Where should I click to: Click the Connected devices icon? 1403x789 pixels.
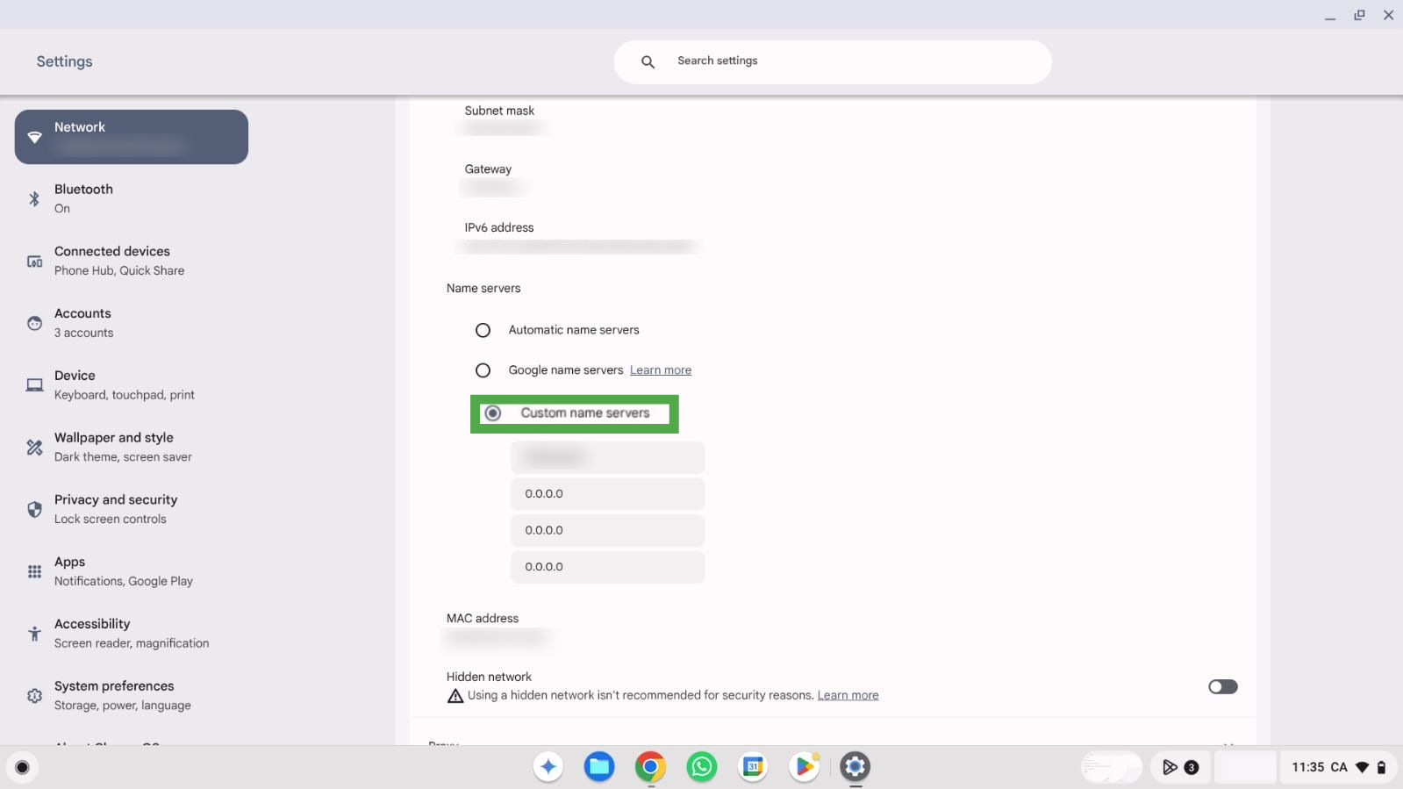tap(34, 262)
